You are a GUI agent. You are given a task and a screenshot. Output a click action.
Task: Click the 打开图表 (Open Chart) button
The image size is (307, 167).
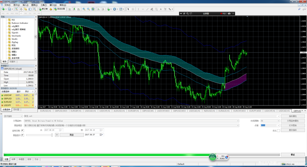(293, 126)
